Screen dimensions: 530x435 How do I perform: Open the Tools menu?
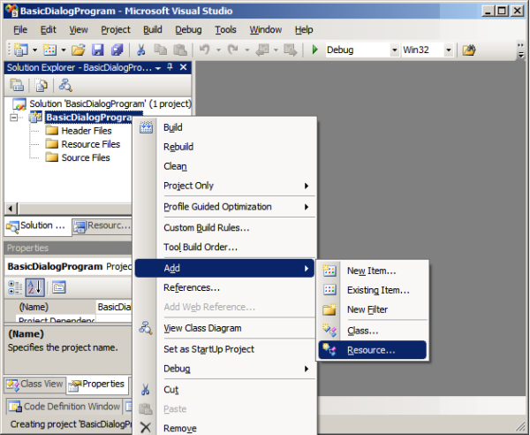click(x=225, y=30)
